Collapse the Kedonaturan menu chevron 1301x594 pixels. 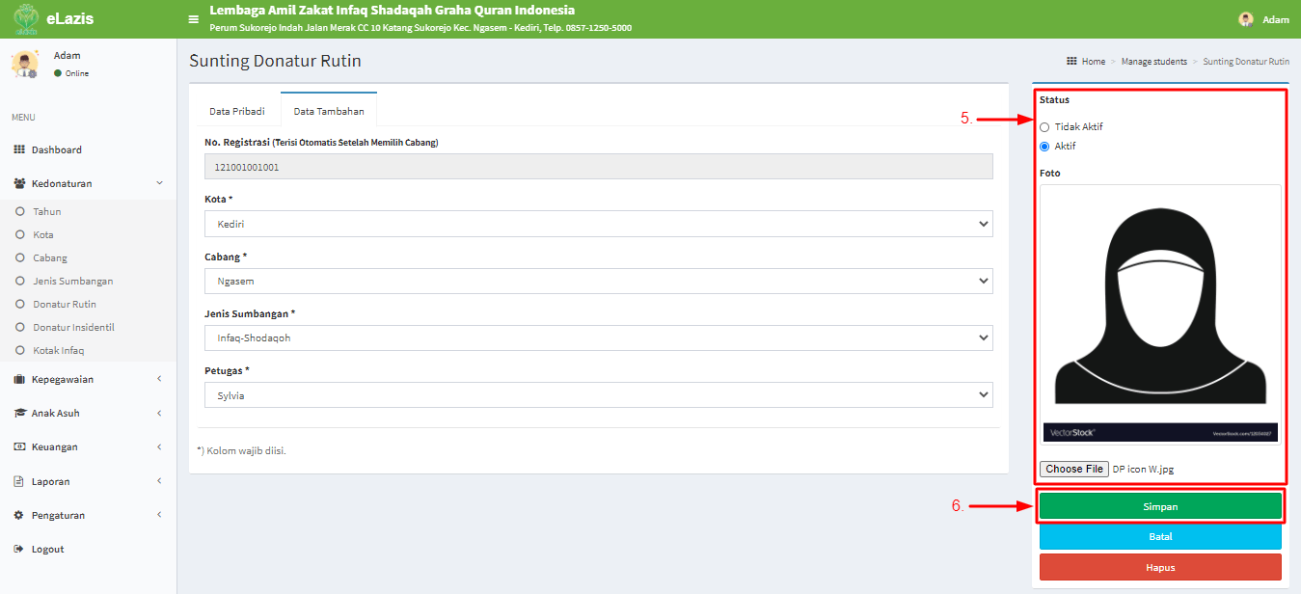coord(159,183)
